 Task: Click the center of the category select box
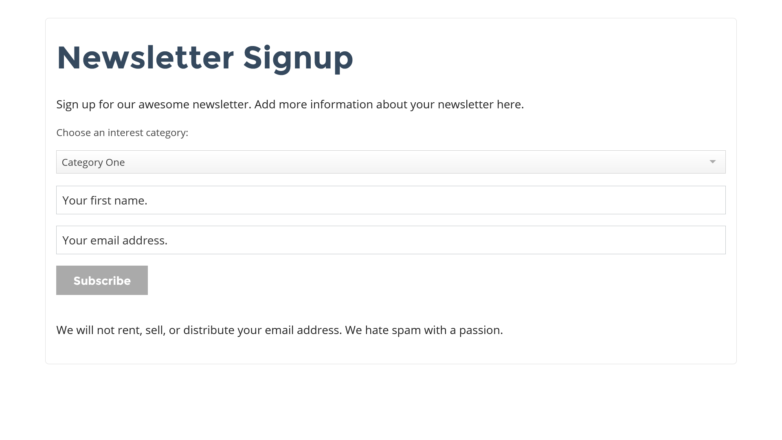point(391,162)
